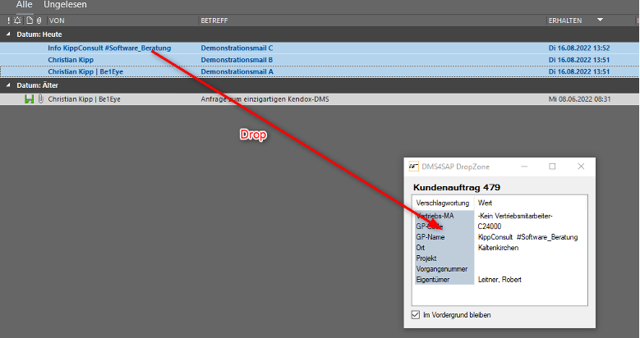
Task: Maximize the DMS4SAP DropZone window
Action: 552,167
